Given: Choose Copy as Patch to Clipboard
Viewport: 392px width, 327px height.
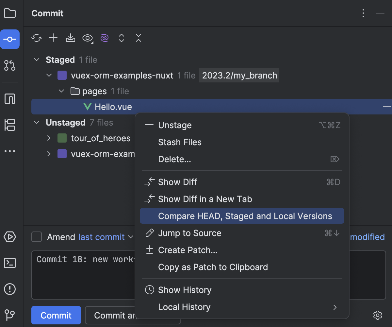Looking at the screenshot, I should 242,267.
